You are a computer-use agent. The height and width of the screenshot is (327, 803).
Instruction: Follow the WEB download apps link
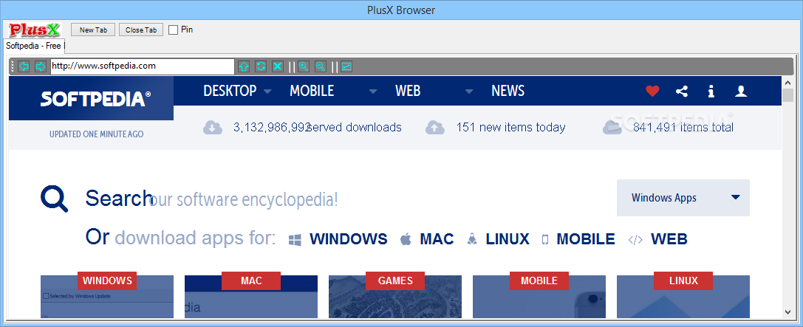[x=669, y=239]
